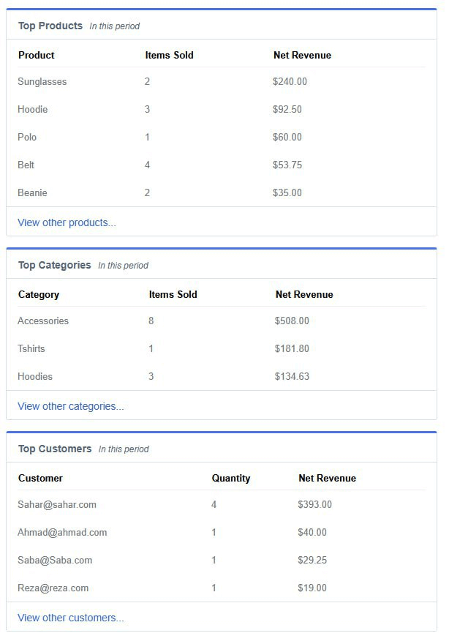Click the Tshirts category name

pyautogui.click(x=31, y=349)
